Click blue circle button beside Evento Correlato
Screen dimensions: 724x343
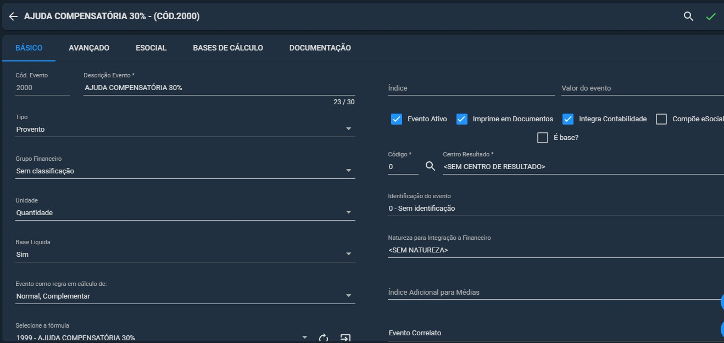coord(722,329)
